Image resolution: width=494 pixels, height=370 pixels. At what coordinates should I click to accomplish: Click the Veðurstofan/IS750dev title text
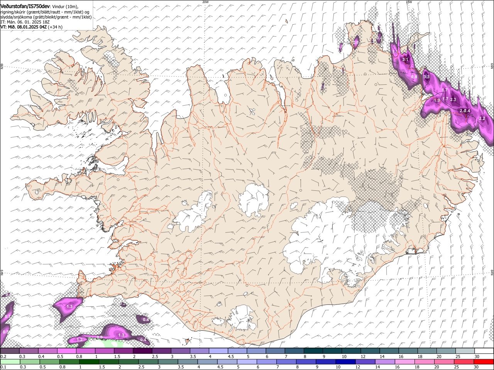click(x=25, y=6)
